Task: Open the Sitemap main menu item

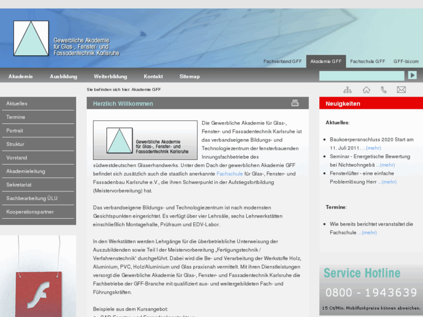Action: tap(190, 77)
